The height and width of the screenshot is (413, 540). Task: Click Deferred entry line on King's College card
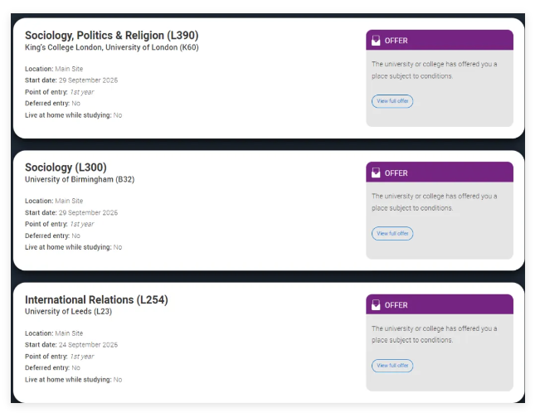[x=52, y=104]
